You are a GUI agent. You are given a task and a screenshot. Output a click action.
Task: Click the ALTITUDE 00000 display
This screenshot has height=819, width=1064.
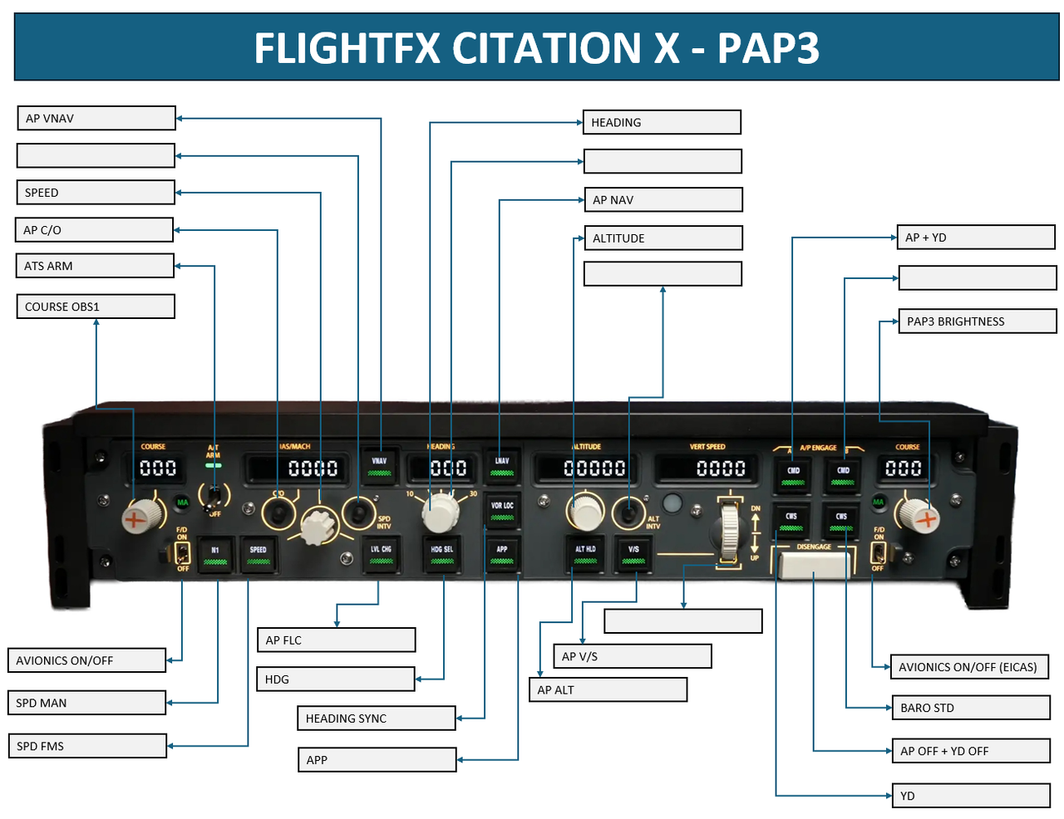coord(585,469)
